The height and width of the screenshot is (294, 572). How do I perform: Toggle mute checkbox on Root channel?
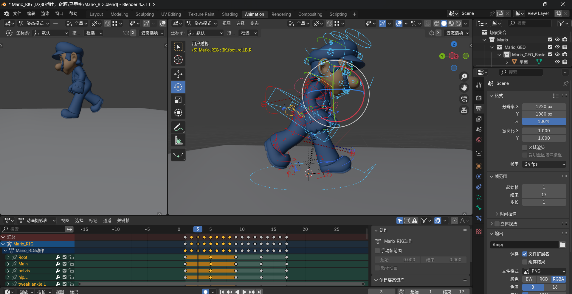pos(64,257)
